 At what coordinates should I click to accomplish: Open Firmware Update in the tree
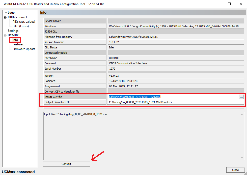tap(24, 49)
